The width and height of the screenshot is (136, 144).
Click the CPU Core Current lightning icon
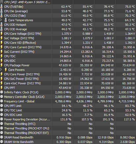point(1,47)
